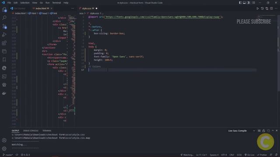Screen dimensions: 280x157
Task: Open Google Fonts URL in import line
Action: [162, 17]
